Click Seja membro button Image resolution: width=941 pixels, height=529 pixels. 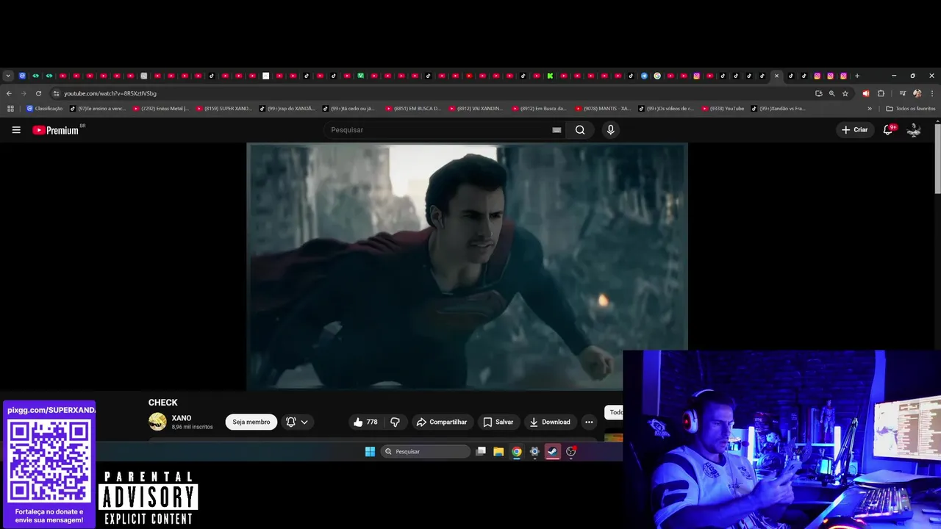pyautogui.click(x=251, y=422)
